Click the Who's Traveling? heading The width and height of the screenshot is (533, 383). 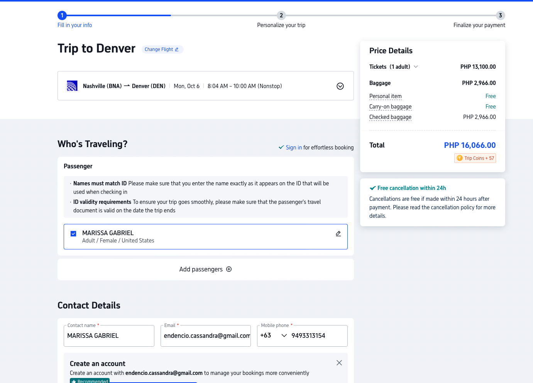click(x=93, y=144)
